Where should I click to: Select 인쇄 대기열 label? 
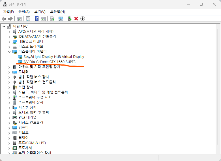[x=27, y=118]
